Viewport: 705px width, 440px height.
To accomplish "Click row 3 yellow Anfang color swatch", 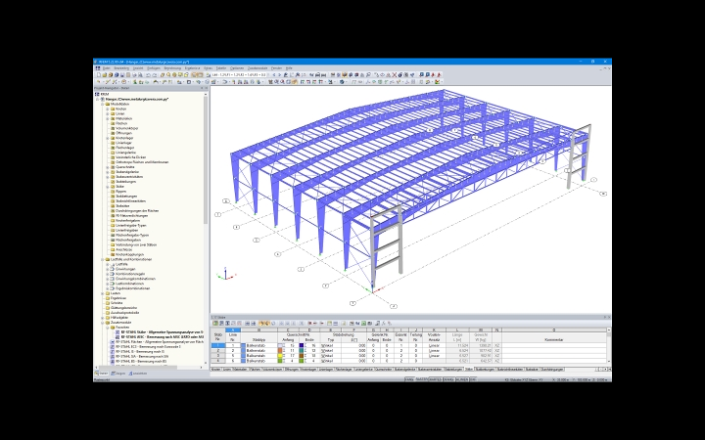I will coord(281,356).
